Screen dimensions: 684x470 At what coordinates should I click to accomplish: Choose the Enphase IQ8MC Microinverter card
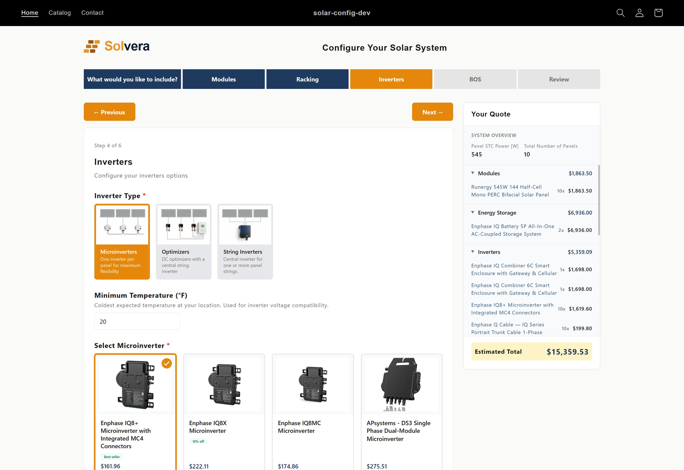[x=313, y=412]
